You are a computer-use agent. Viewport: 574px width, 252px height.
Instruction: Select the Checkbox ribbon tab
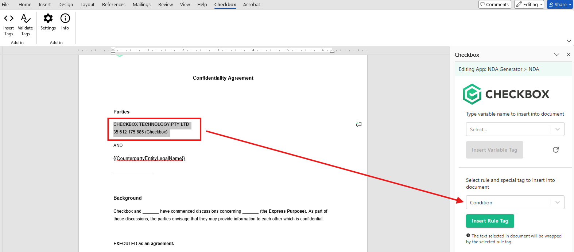tap(225, 4)
